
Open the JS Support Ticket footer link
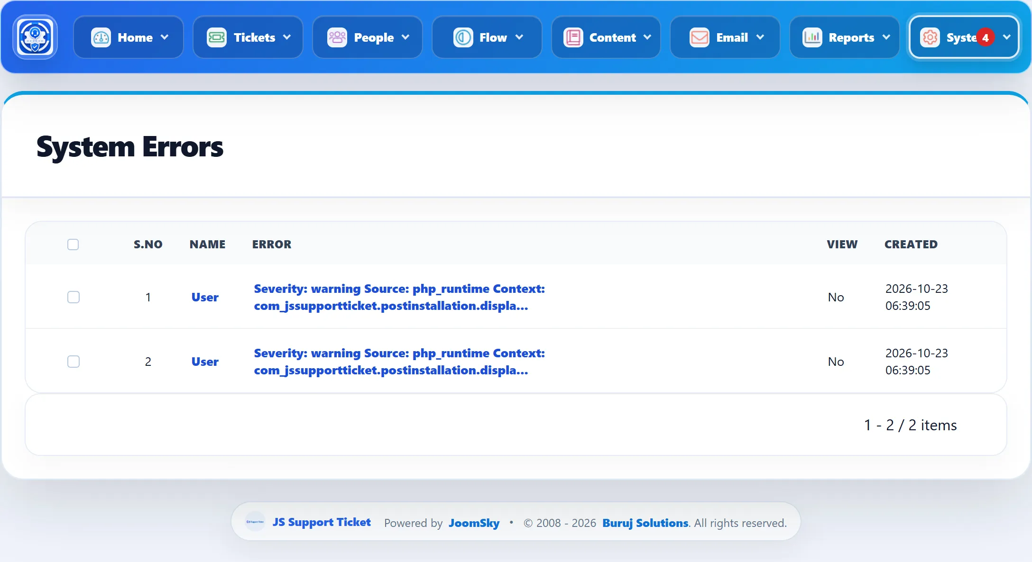(322, 522)
